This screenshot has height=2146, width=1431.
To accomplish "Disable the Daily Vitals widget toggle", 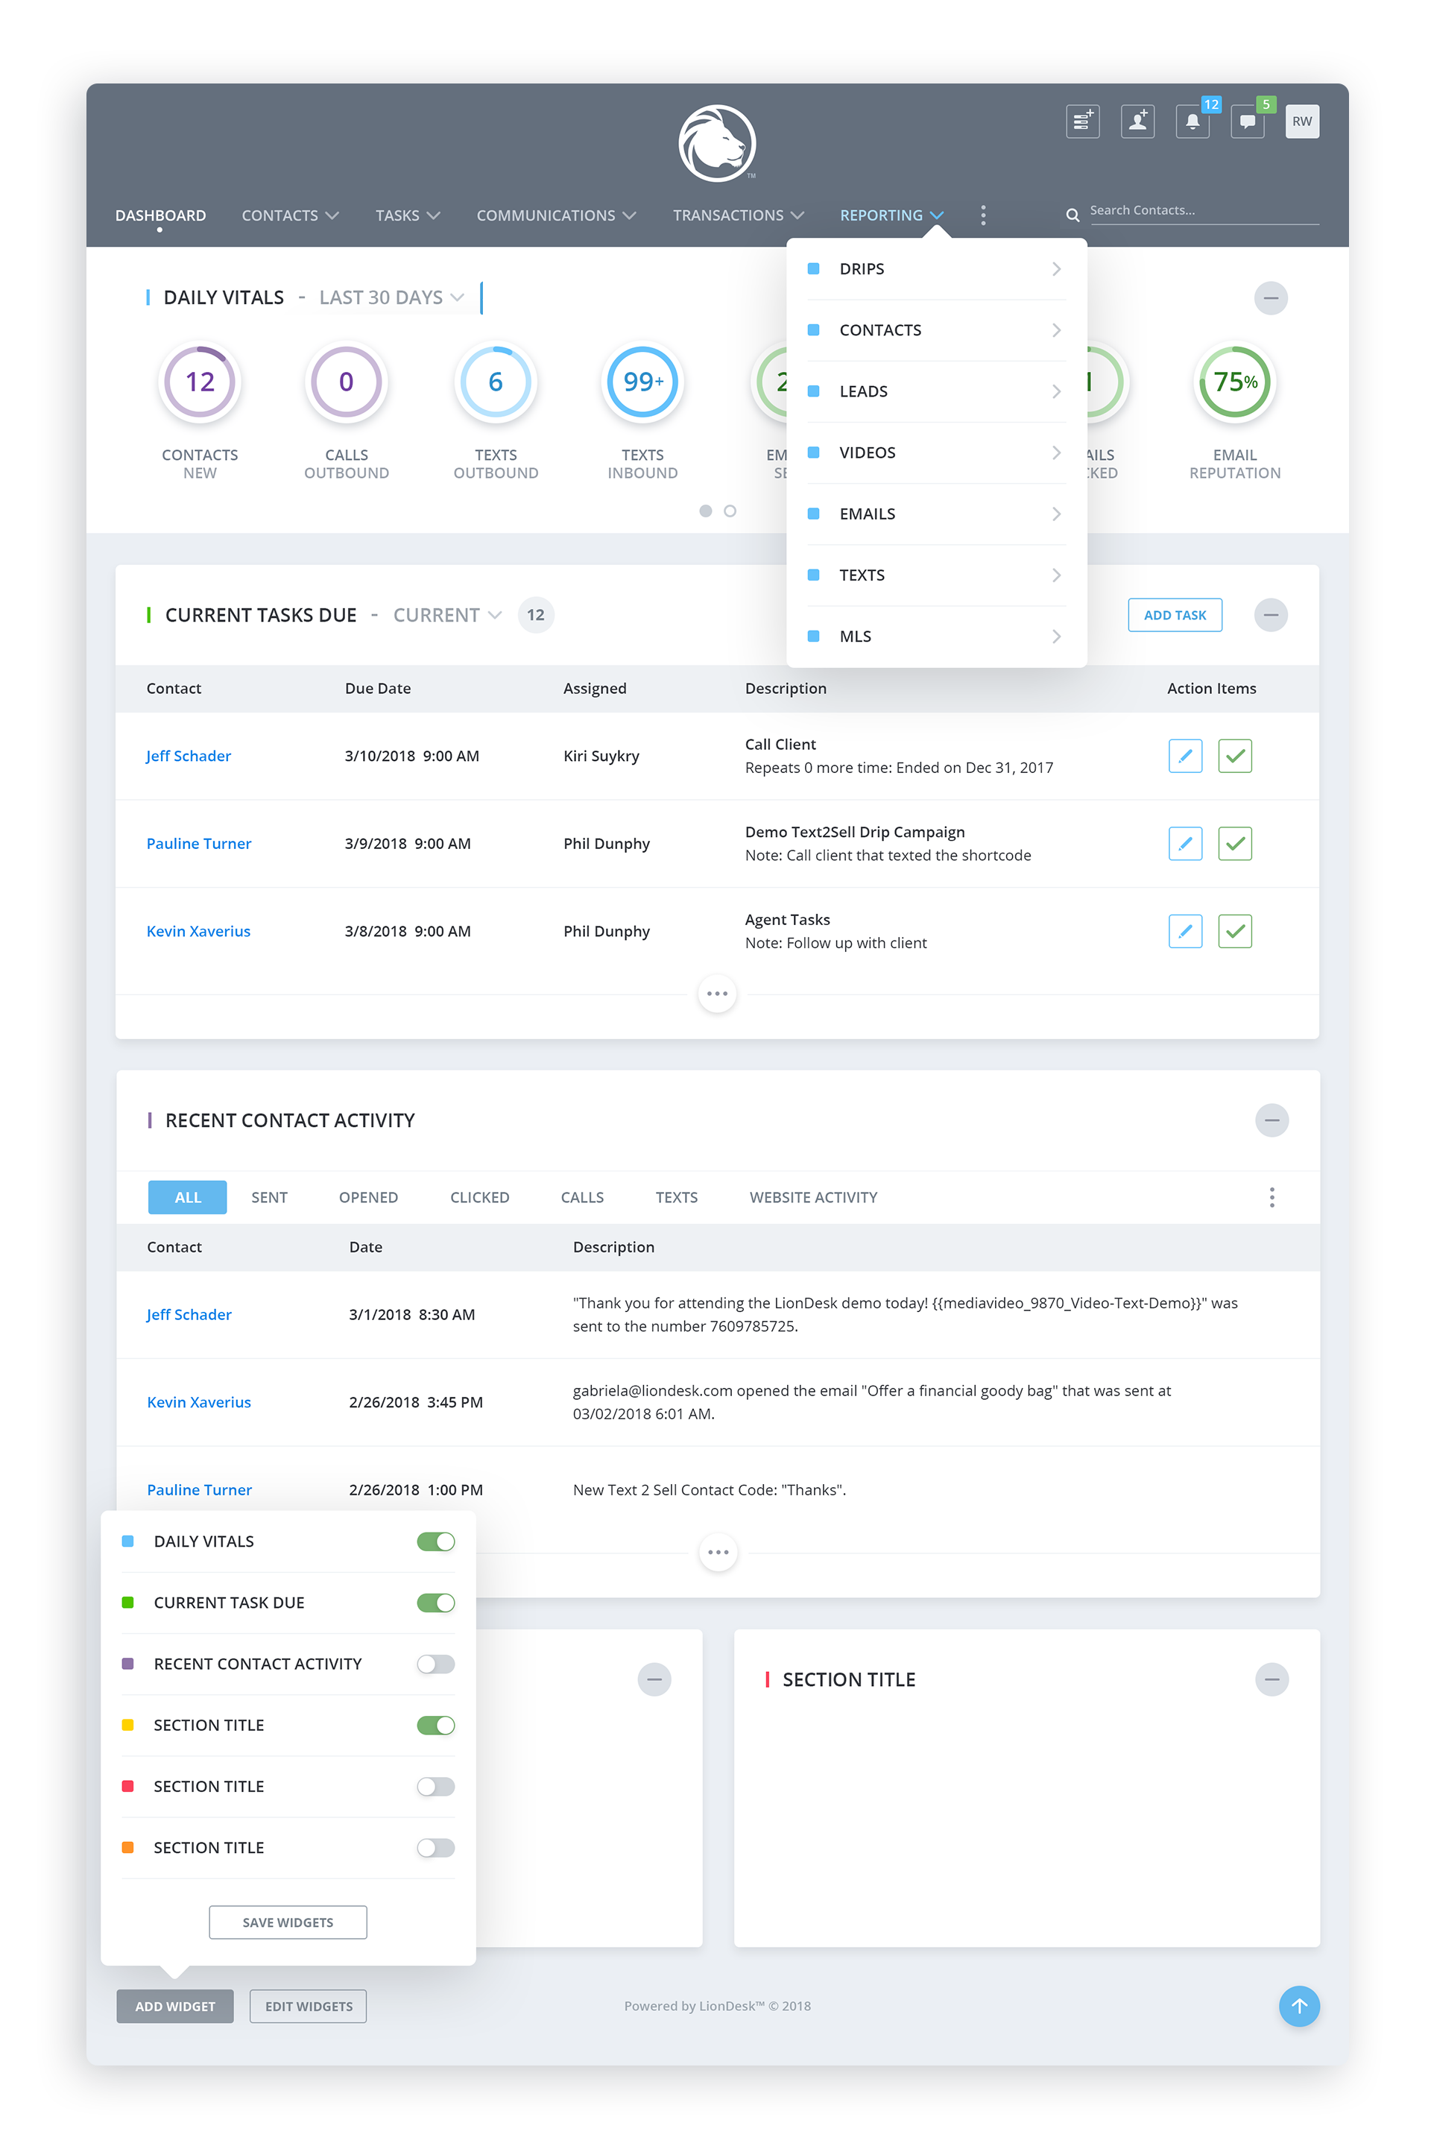I will [435, 1541].
